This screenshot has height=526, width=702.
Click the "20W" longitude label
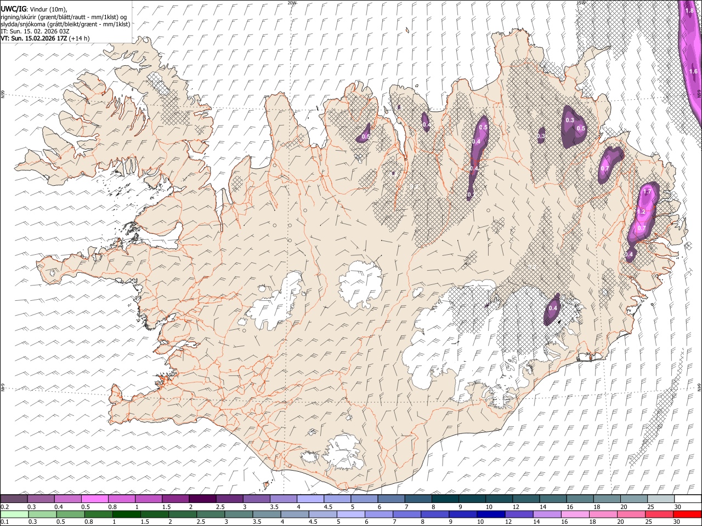coord(292,3)
